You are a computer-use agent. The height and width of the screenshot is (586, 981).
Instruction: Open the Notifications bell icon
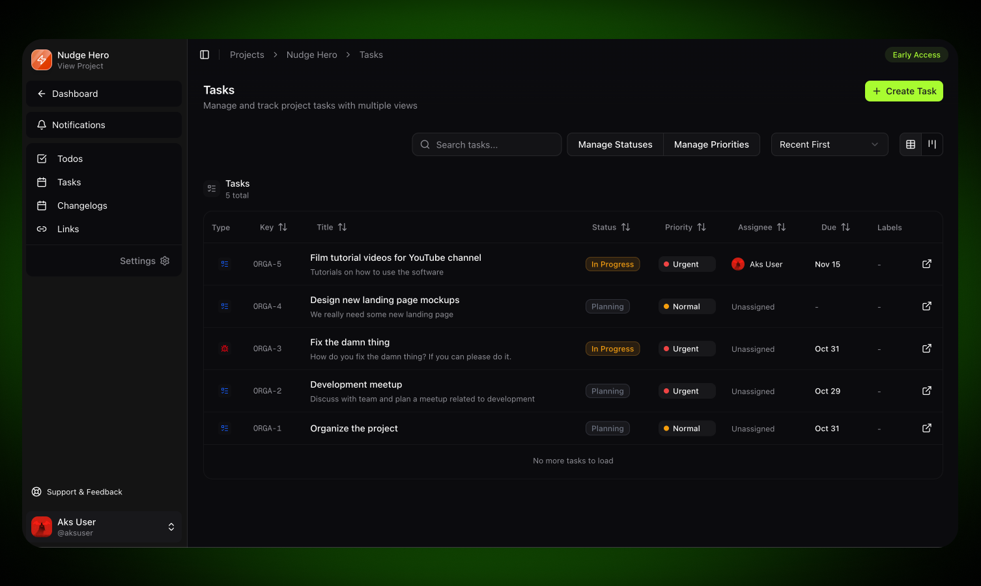[41, 125]
